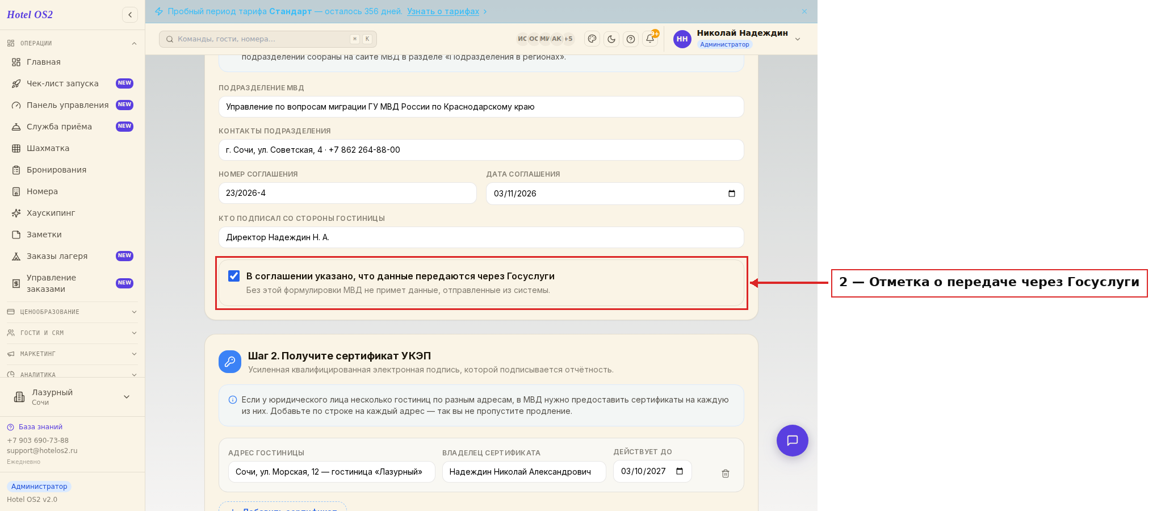The image size is (1161, 511).
Task: Click the Адрес гостиницы input field
Action: (332, 472)
